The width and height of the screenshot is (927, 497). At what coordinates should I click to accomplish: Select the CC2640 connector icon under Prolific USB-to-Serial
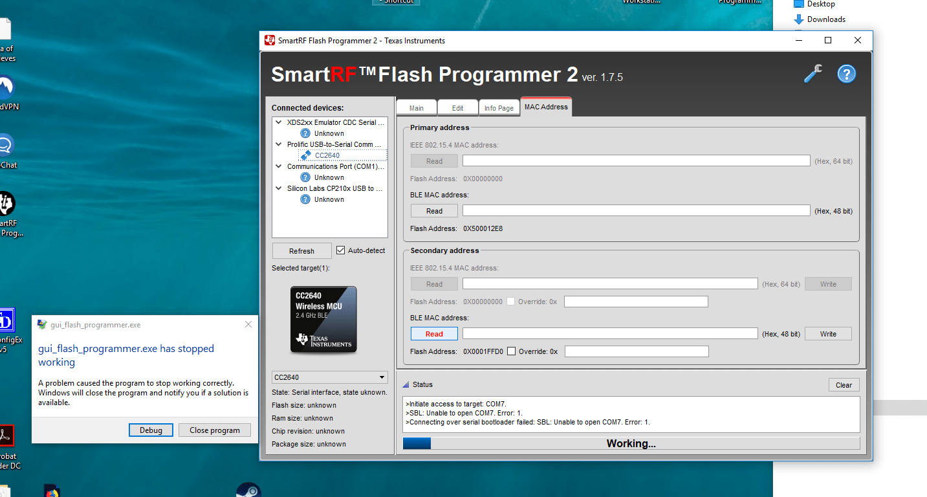[x=306, y=155]
